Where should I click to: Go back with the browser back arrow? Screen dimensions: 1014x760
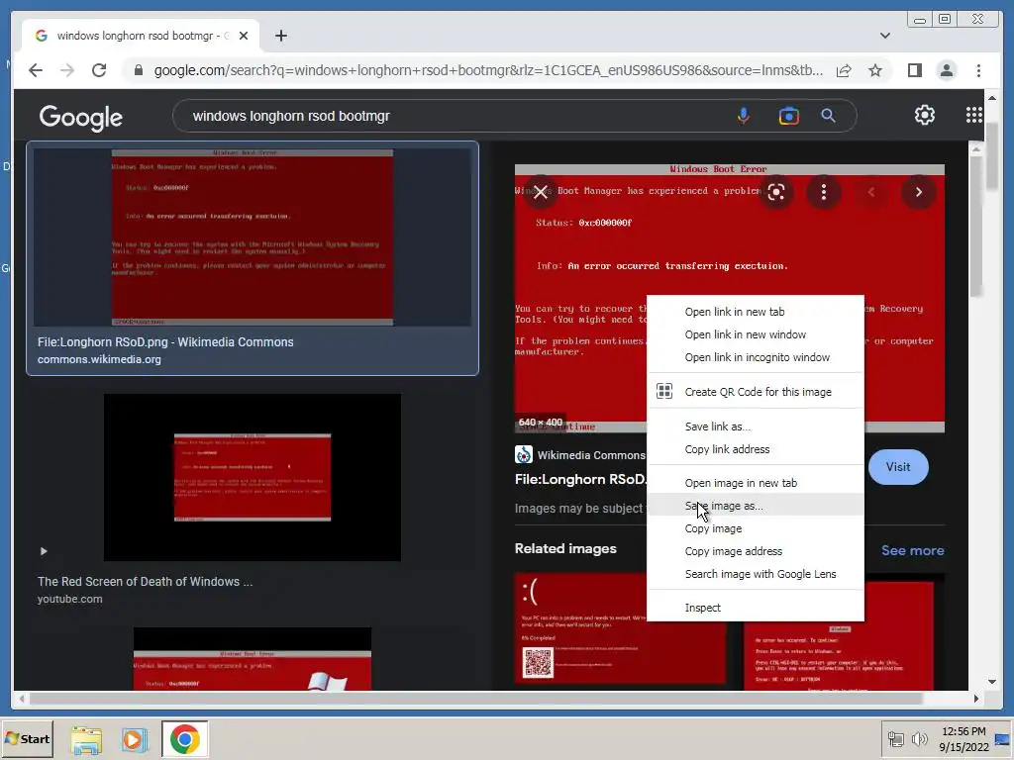(x=36, y=70)
